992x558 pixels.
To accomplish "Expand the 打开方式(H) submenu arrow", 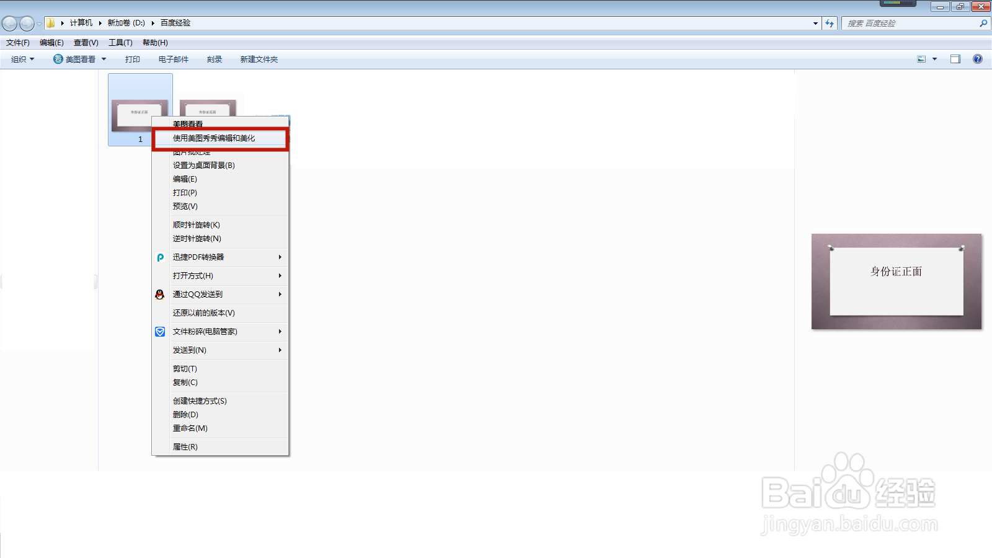I will click(280, 276).
